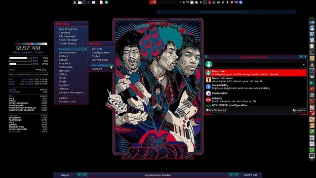316x178 pixels.
Task: Expand the Application Finder mode arrow
Action: [304, 65]
